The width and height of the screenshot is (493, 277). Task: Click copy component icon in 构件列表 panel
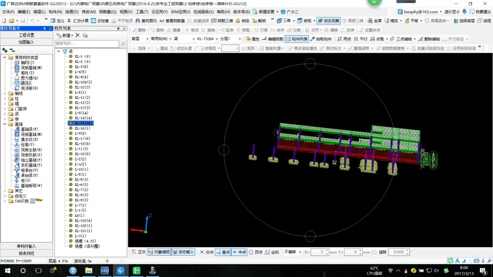[x=85, y=35]
